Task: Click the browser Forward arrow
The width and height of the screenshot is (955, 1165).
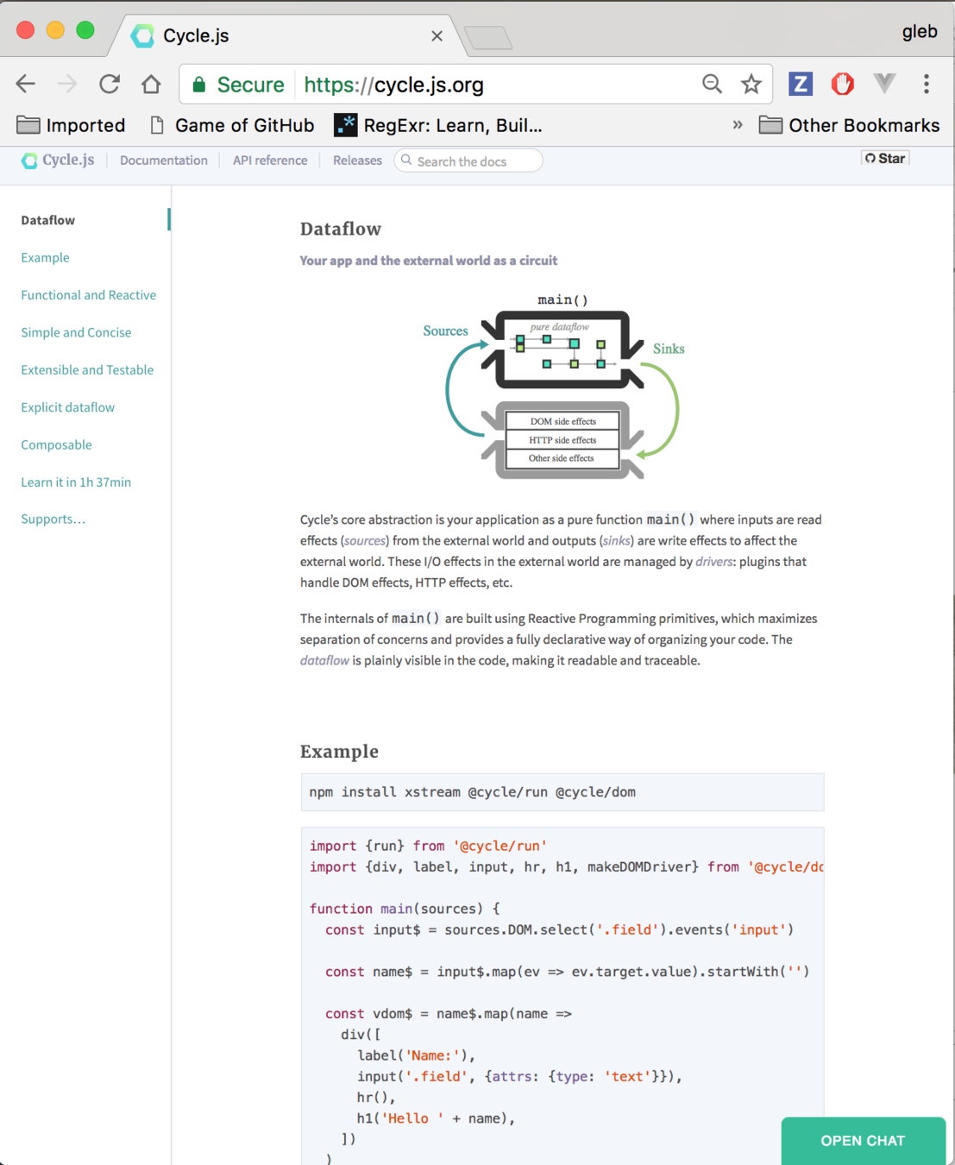Action: (67, 84)
